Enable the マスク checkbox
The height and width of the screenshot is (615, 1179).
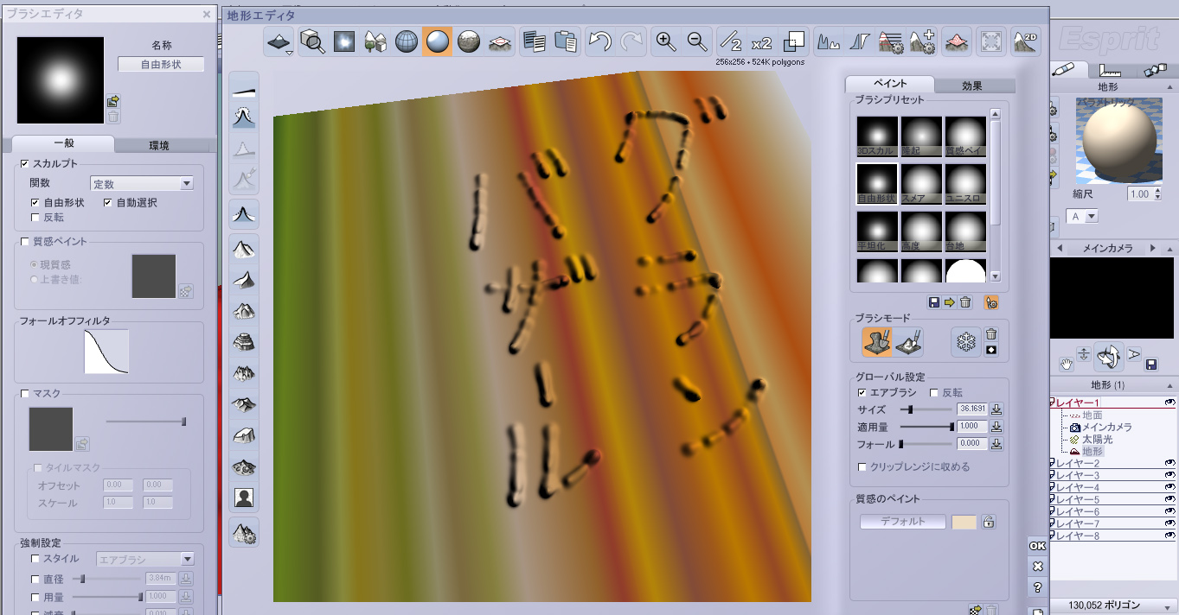(x=24, y=394)
